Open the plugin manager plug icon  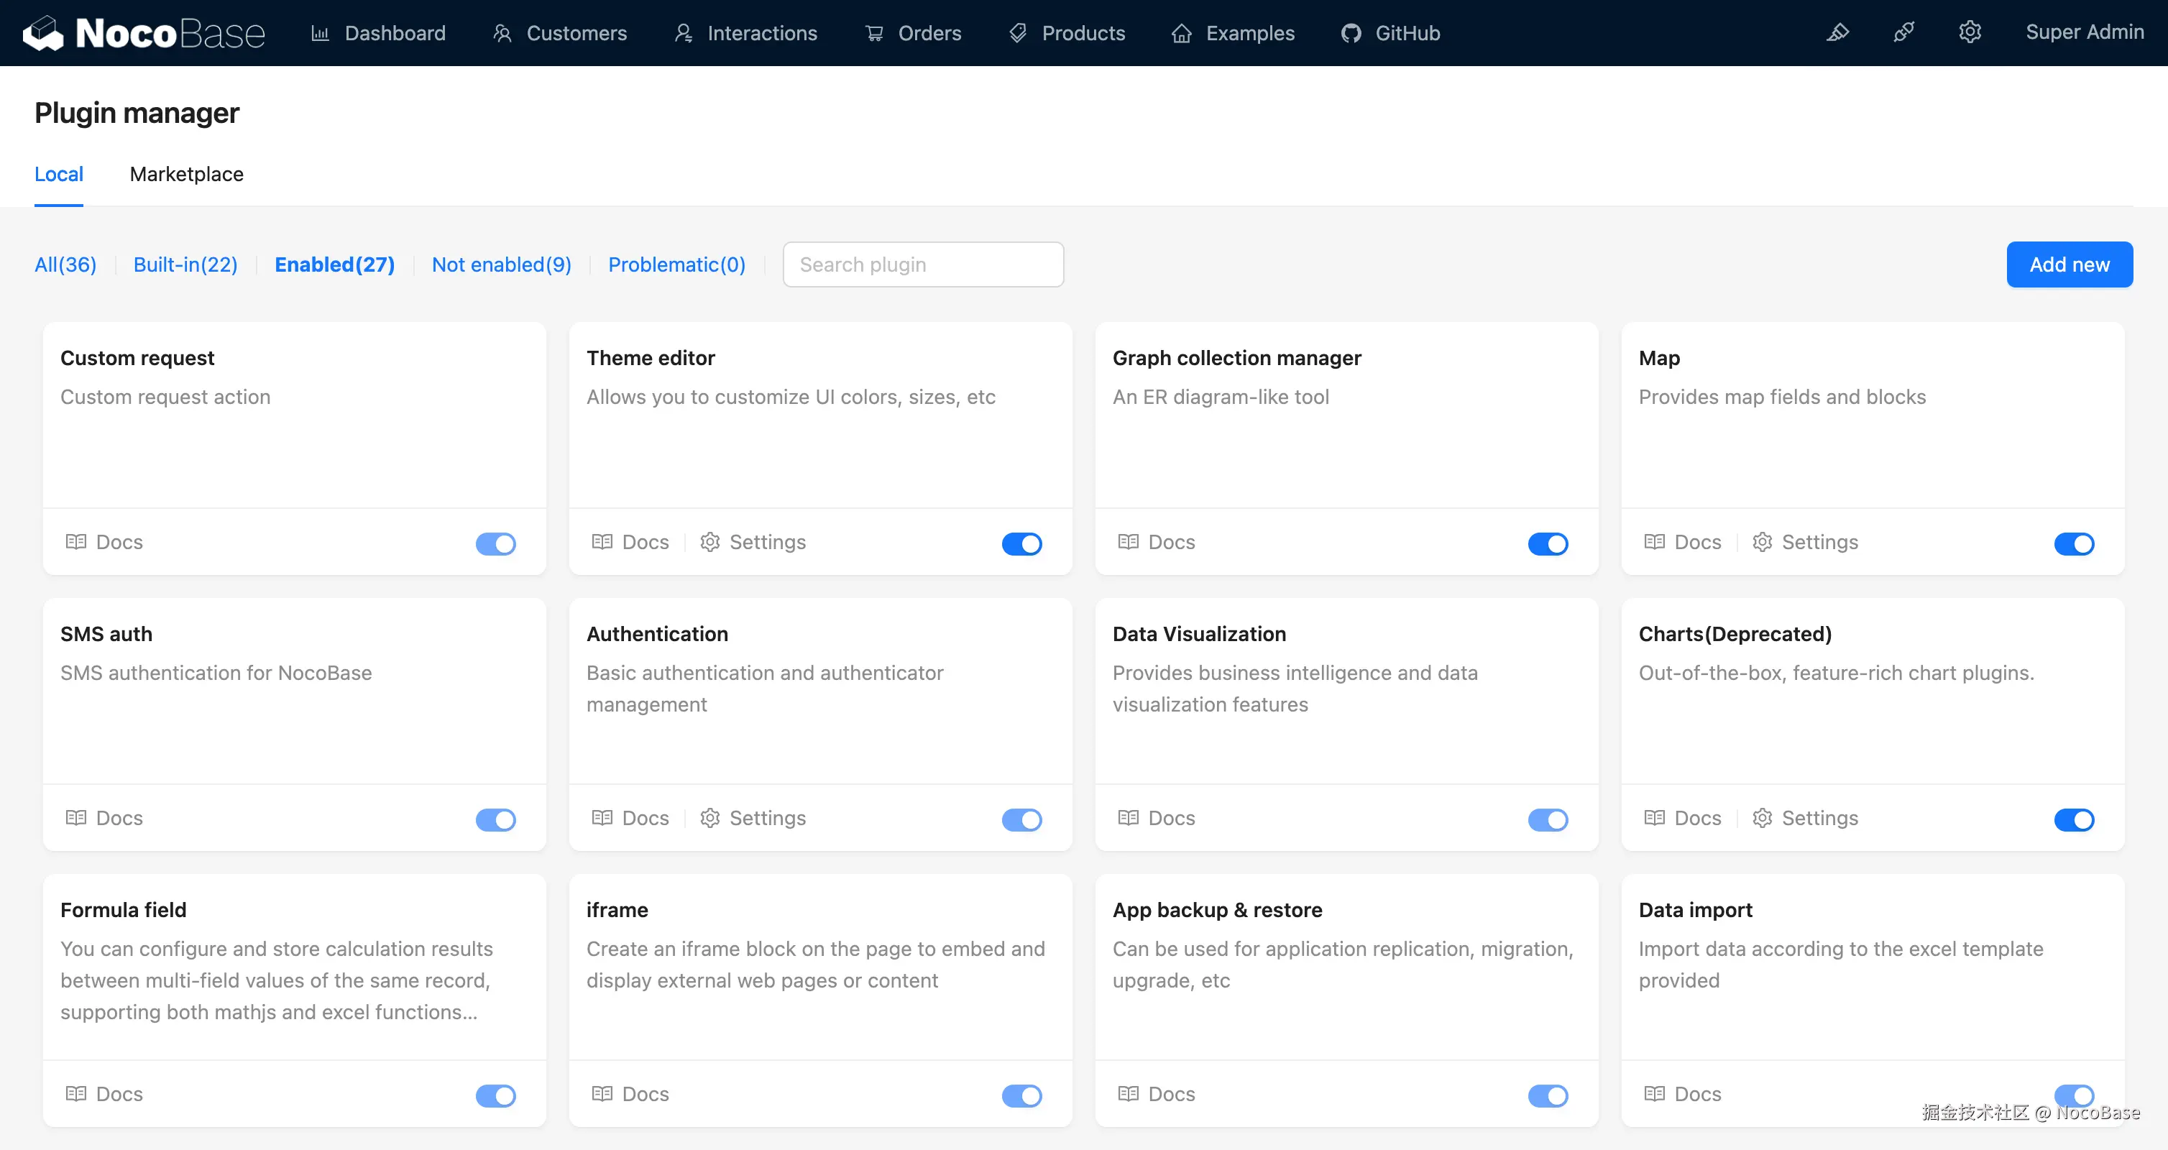coord(1903,33)
